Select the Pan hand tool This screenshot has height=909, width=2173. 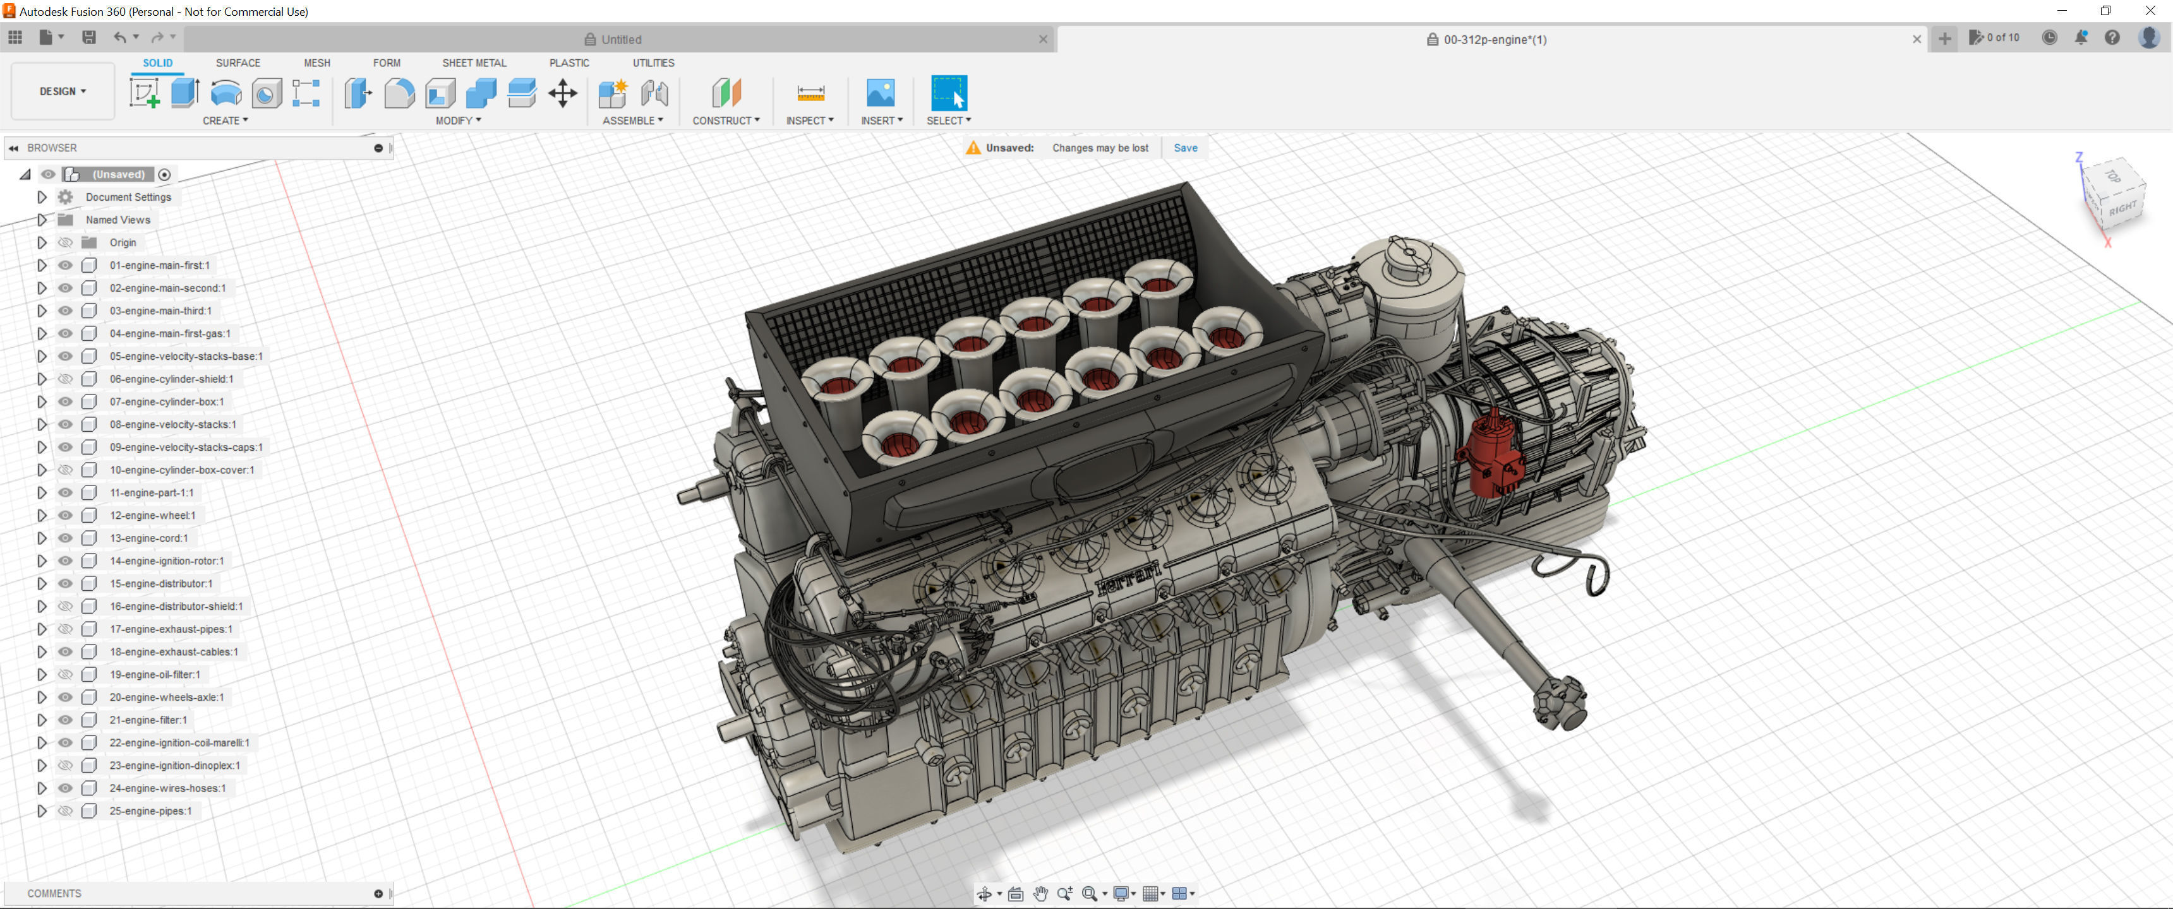(x=1040, y=894)
